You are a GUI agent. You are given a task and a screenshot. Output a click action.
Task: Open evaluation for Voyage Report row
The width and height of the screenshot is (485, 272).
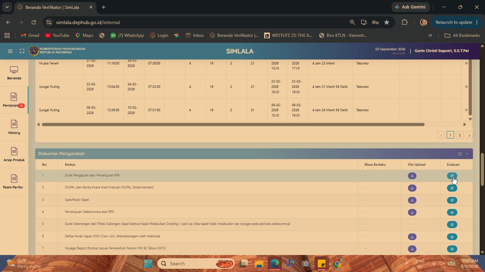point(452,249)
